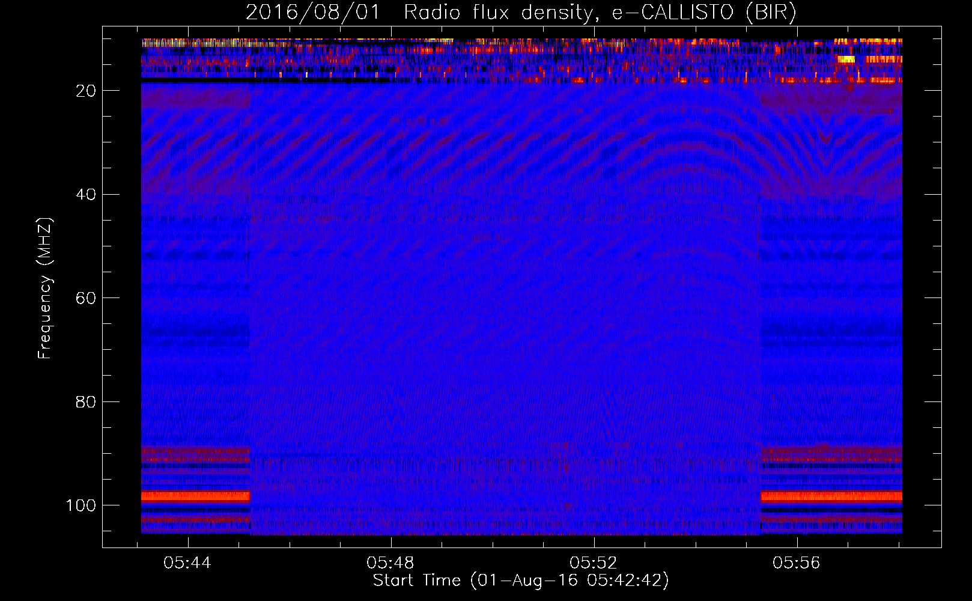Click the 05:52 time tick label
Screen dimensions: 972x601
tap(594, 563)
